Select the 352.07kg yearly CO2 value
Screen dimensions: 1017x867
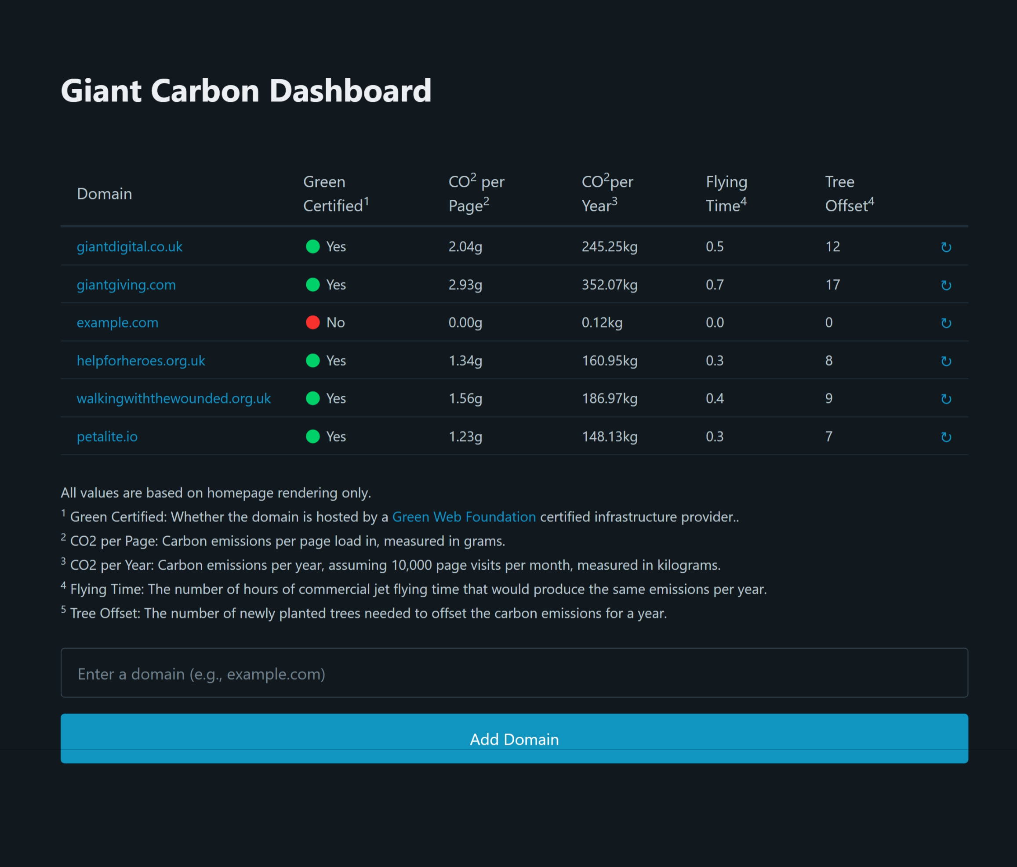[610, 285]
